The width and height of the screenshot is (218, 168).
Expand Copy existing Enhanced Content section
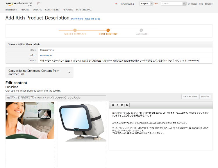point(40,72)
